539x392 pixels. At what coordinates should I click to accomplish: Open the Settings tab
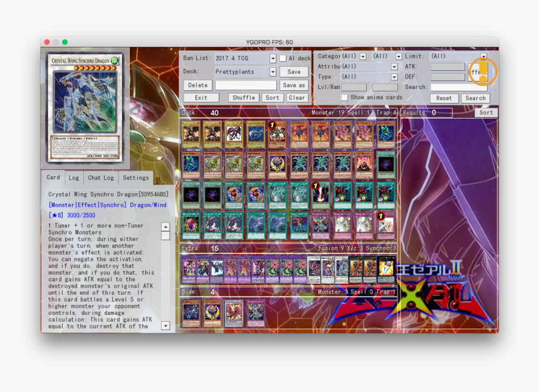(x=136, y=177)
